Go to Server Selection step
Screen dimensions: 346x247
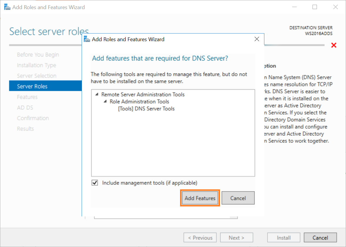(x=37, y=76)
